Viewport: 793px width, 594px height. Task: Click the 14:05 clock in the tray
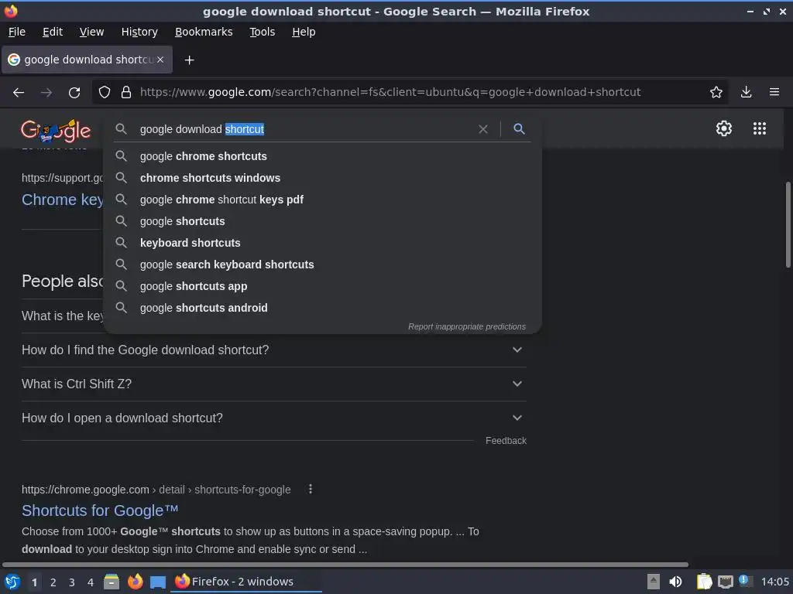click(x=774, y=582)
